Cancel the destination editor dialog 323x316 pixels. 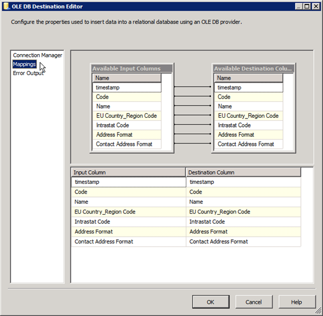point(254,302)
